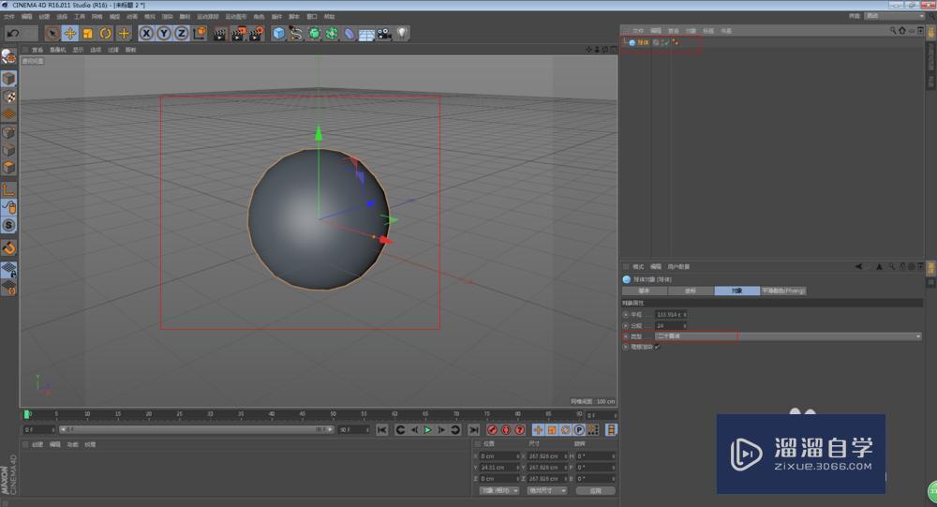
Task: Select Polygons mode in left toolbar
Action: tap(8, 168)
